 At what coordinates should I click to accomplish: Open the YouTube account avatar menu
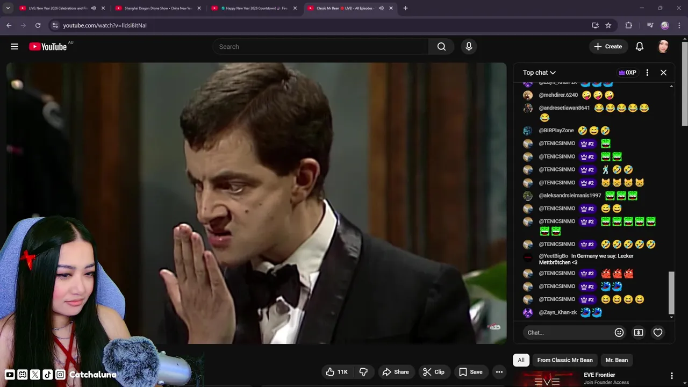(x=663, y=47)
